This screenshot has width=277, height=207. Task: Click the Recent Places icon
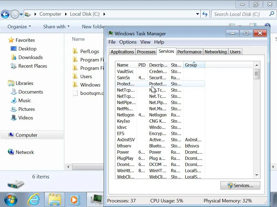(x=14, y=66)
